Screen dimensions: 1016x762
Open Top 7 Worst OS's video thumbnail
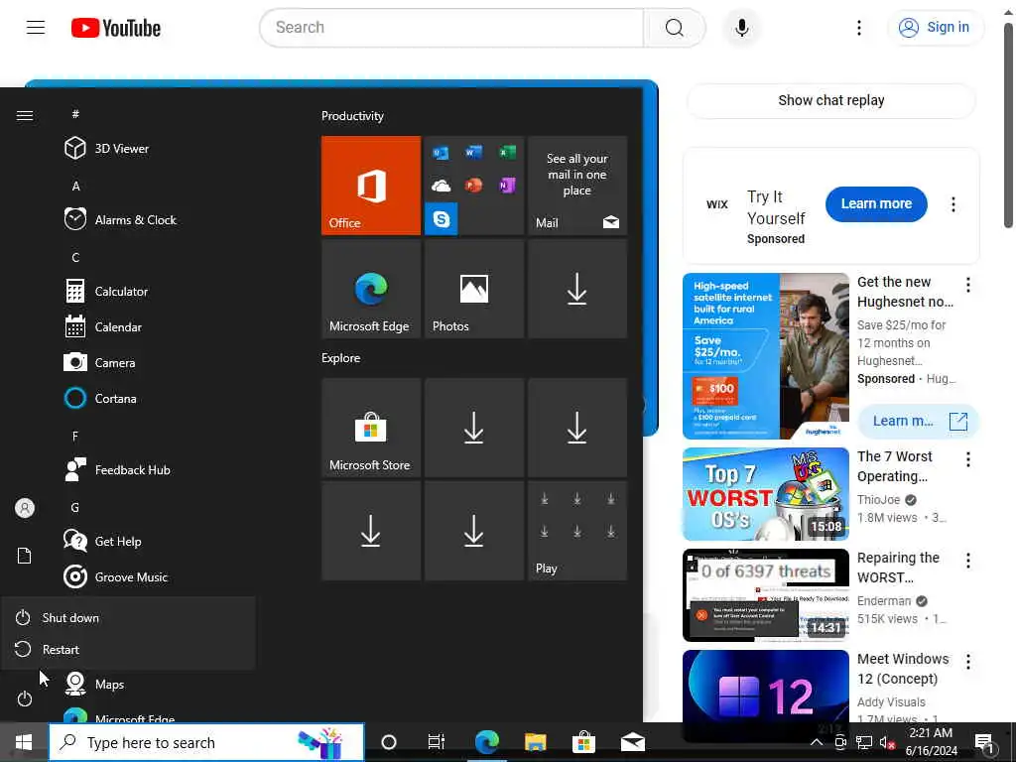[765, 494]
